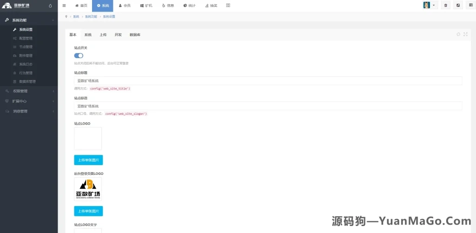Open the user avatar dropdown menu
This screenshot has width=476, height=233.
430,6
